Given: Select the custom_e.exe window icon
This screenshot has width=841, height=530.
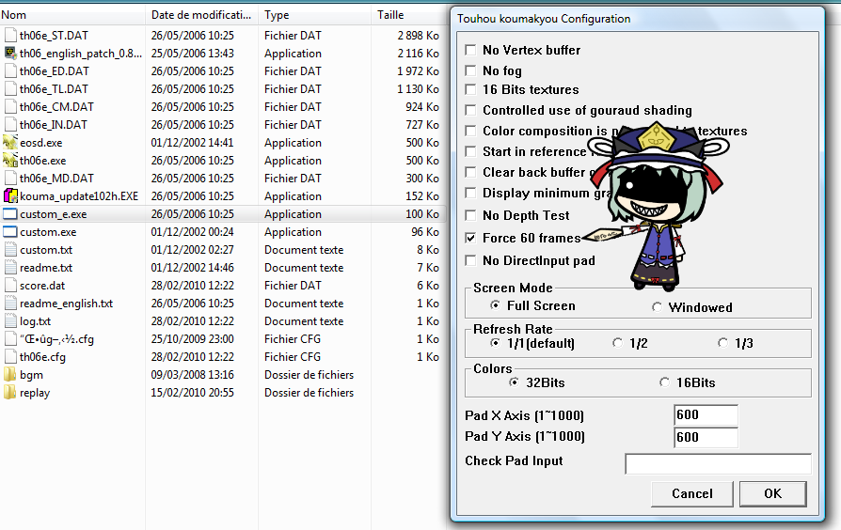Looking at the screenshot, I should coord(10,214).
